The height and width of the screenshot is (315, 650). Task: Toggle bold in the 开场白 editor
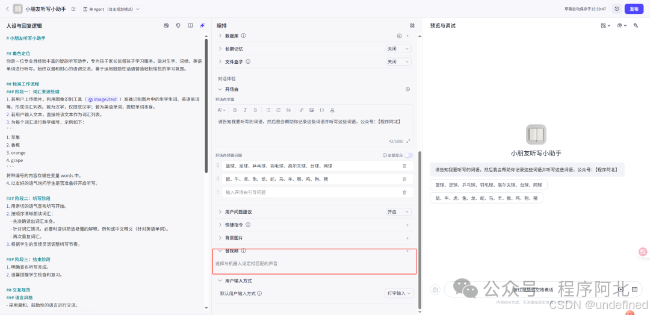coord(235,110)
